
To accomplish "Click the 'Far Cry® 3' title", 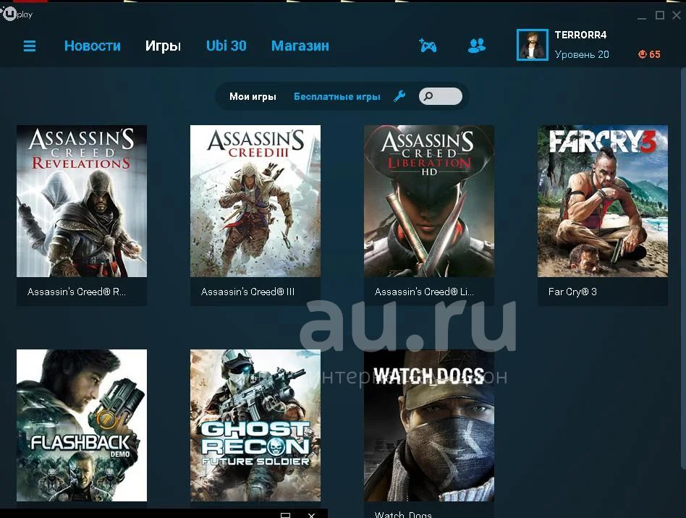I will [x=572, y=292].
